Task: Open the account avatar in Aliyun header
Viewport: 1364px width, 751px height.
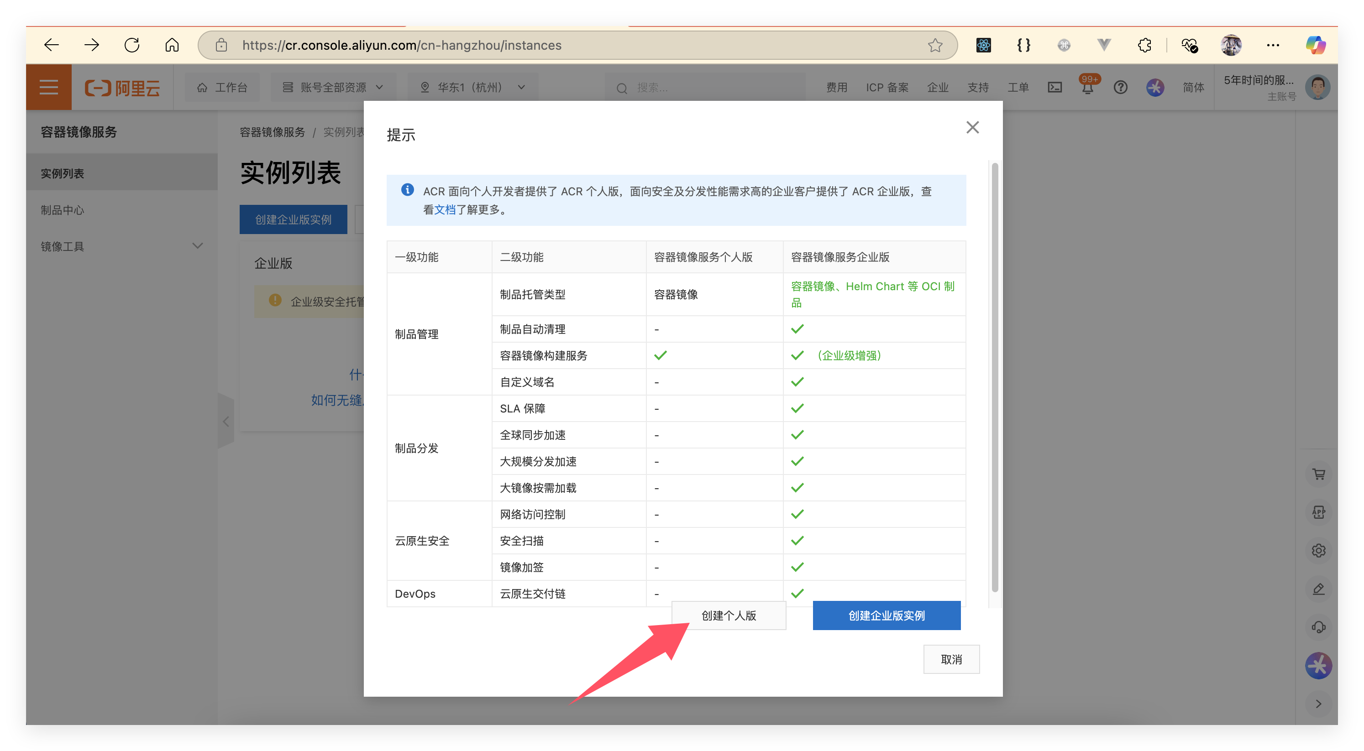Action: click(1317, 87)
